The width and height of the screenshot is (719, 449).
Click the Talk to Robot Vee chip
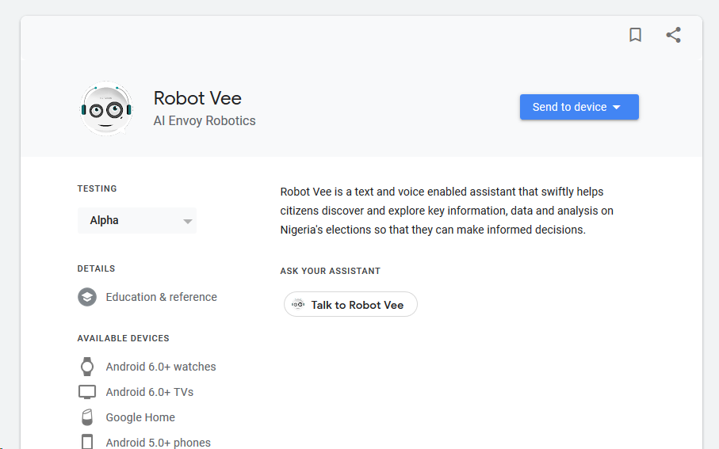pyautogui.click(x=350, y=304)
